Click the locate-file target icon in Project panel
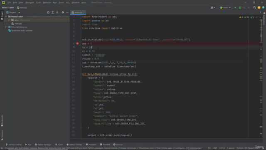This screenshot has width=266, height=150. (x=48, y=12)
